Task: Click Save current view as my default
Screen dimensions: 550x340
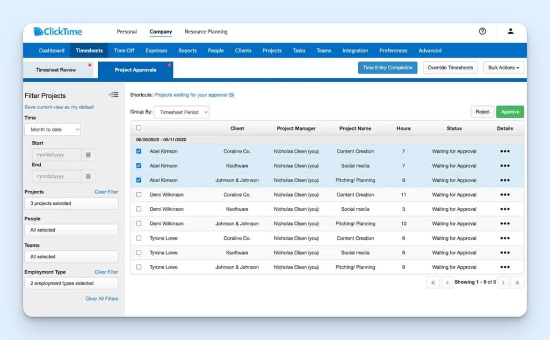Action: [x=59, y=107]
